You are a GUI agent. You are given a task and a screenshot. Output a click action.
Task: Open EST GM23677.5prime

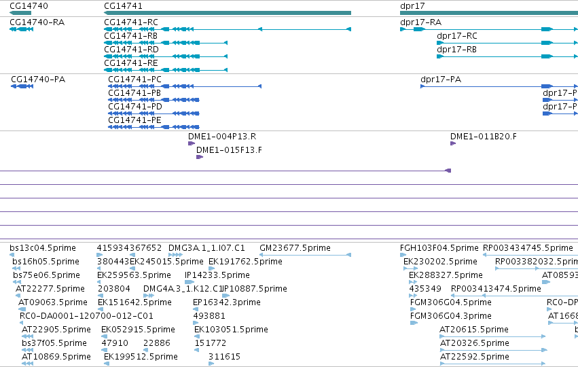[x=295, y=248]
